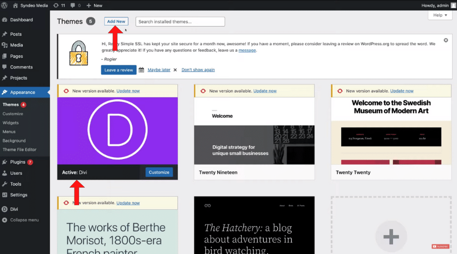Click the padlock SSL plugin image
Screen dimensions: 457x254
(x=79, y=53)
